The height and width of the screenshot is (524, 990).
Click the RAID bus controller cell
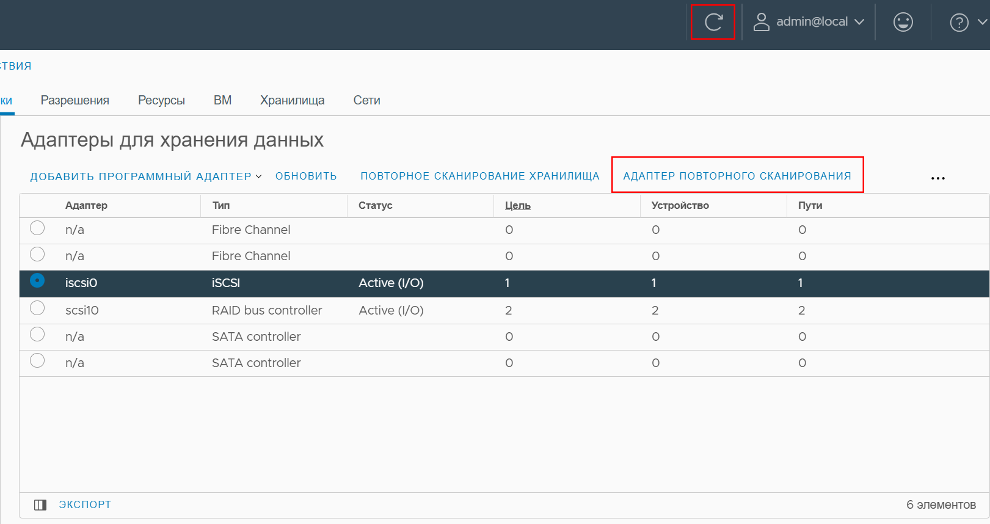267,310
